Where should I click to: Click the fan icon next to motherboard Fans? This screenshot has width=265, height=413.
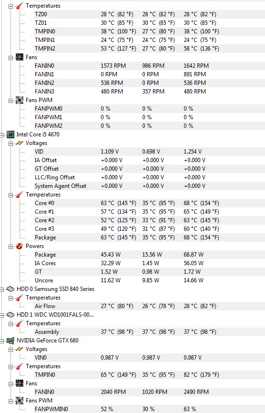coord(20,57)
